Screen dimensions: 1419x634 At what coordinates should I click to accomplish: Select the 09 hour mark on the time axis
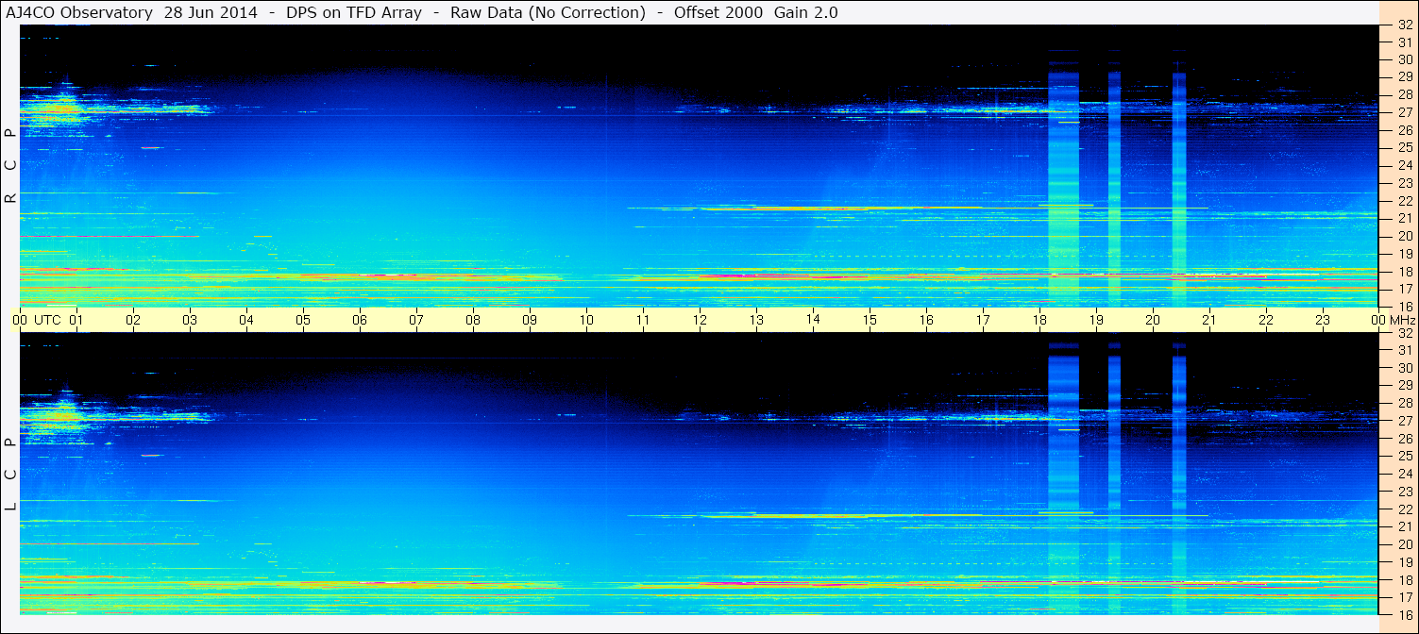530,320
